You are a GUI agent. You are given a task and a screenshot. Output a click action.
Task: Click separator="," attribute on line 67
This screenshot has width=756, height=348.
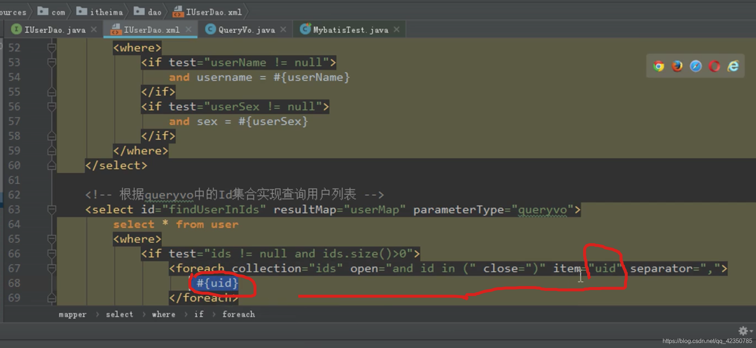(675, 268)
